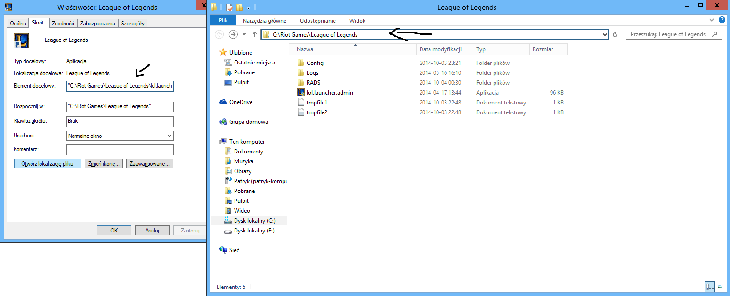730x296 pixels.
Task: Open Ostatnie miejsca in favorites
Action: pyautogui.click(x=254, y=63)
